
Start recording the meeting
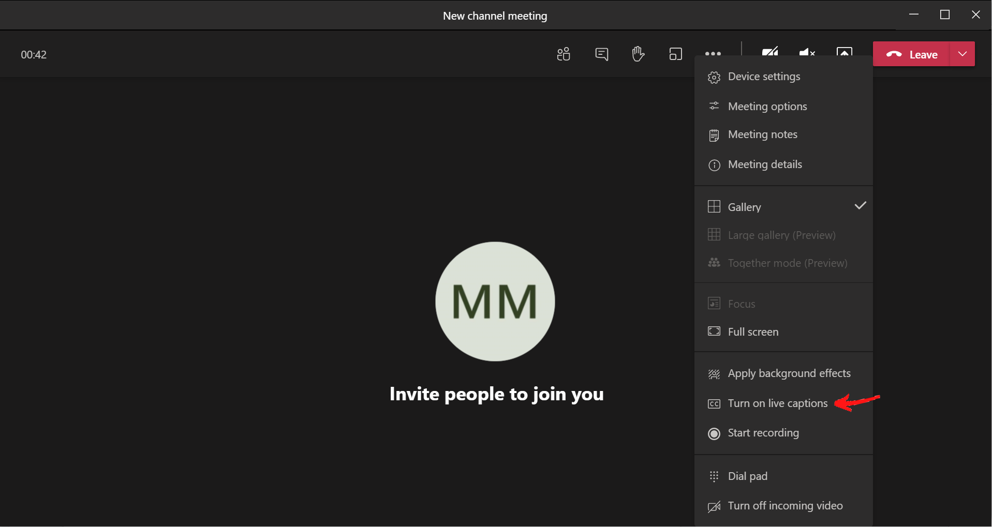coord(763,433)
